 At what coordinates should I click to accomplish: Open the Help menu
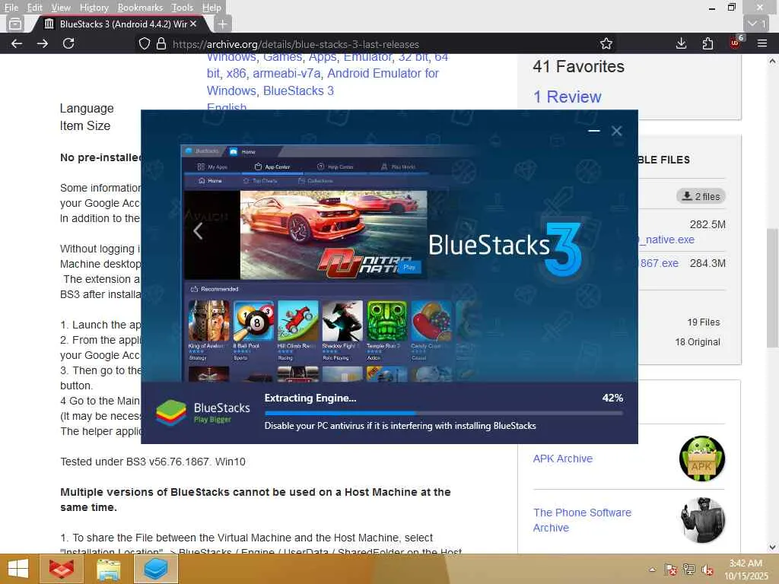211,8
